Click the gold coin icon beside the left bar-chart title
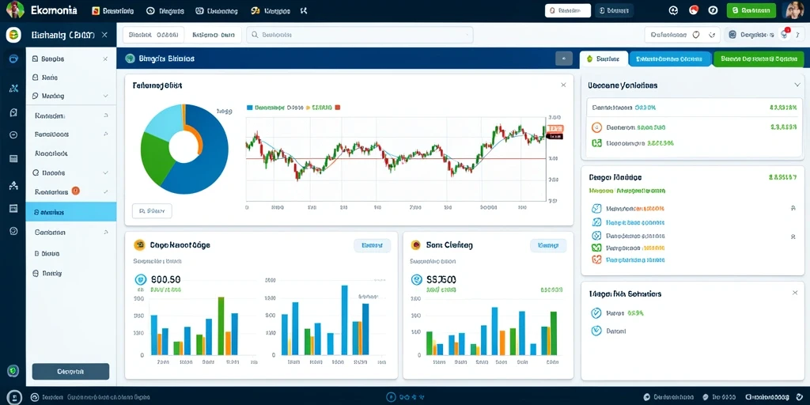 click(x=138, y=245)
